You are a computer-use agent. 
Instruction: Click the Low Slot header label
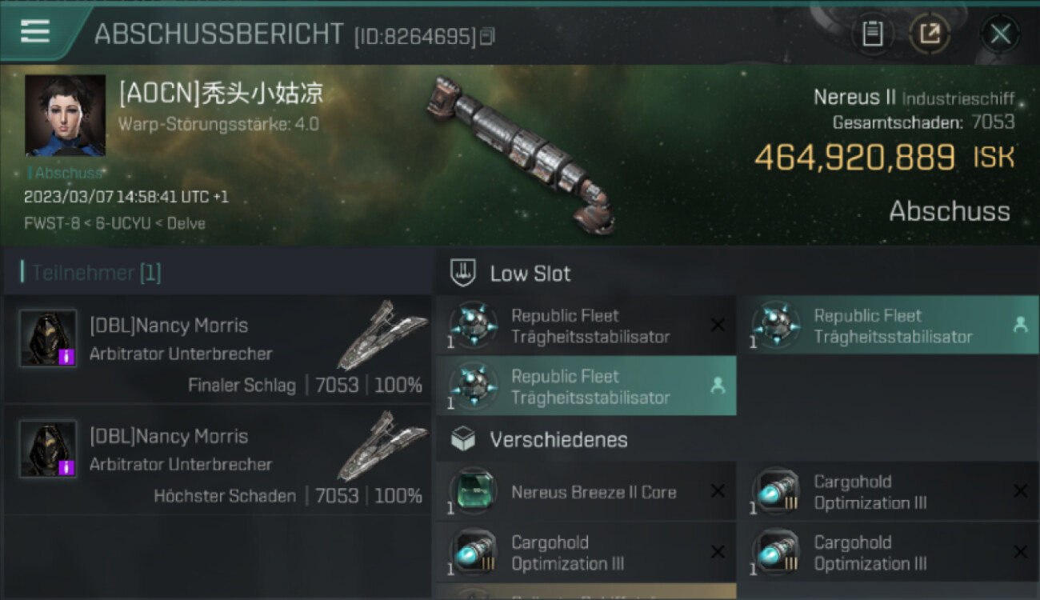click(530, 274)
